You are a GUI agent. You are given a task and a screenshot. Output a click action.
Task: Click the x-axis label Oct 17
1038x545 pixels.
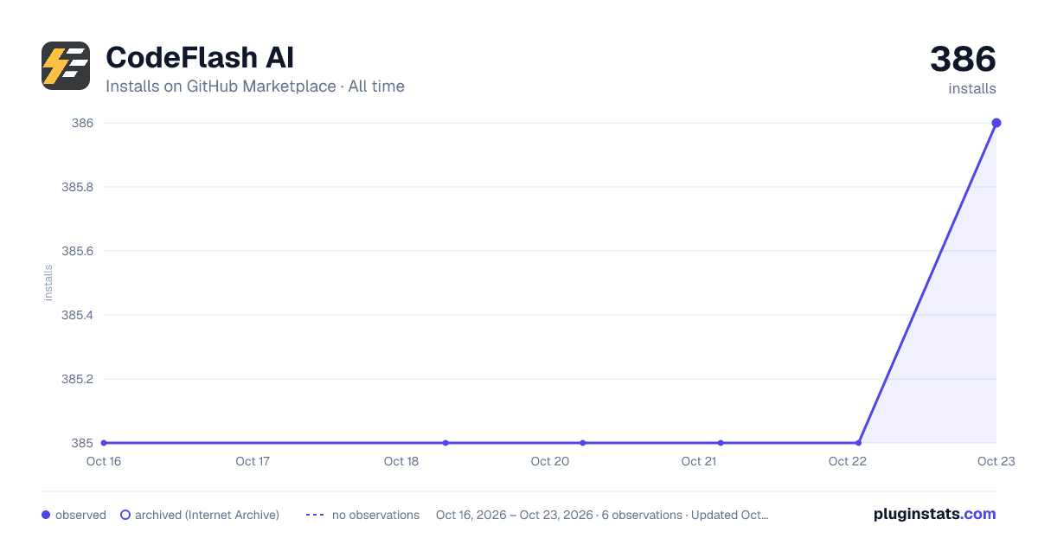[253, 461]
